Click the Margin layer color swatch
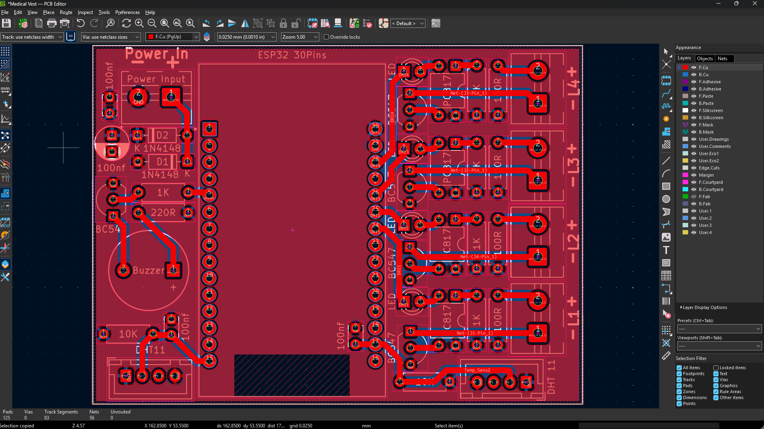 pos(685,175)
